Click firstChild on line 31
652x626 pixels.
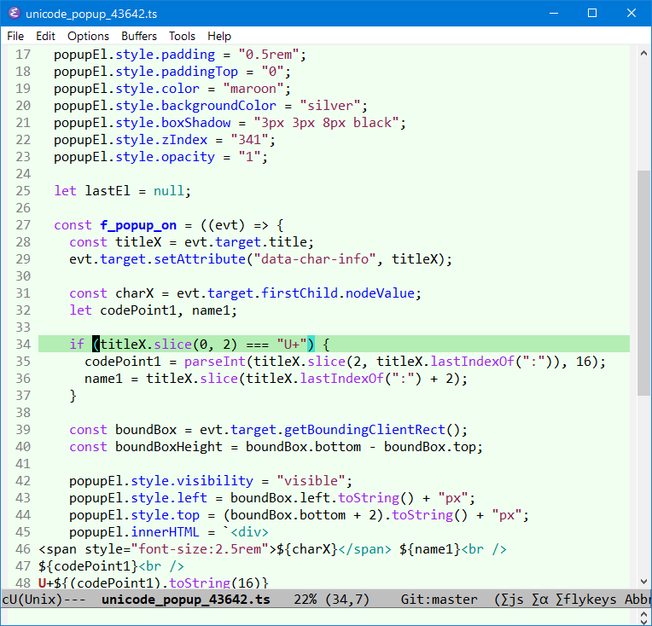300,293
